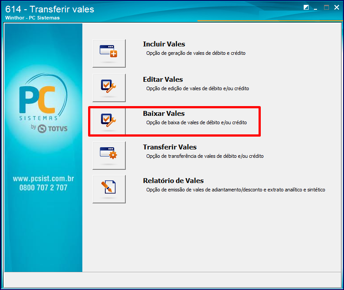Click the 'Winthor - PC Sistemas' subtitle
This screenshot has height=290, width=344.
click(32, 18)
